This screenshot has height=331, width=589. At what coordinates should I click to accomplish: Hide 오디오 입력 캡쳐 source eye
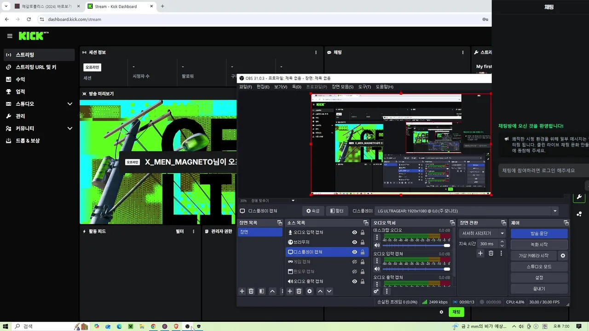(x=354, y=233)
